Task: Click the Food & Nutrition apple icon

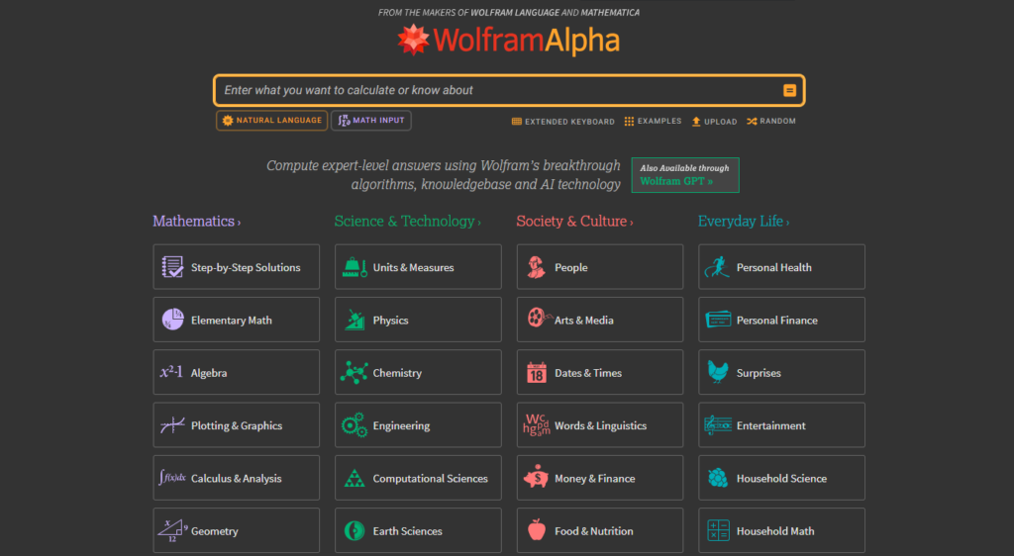Action: coord(537,529)
